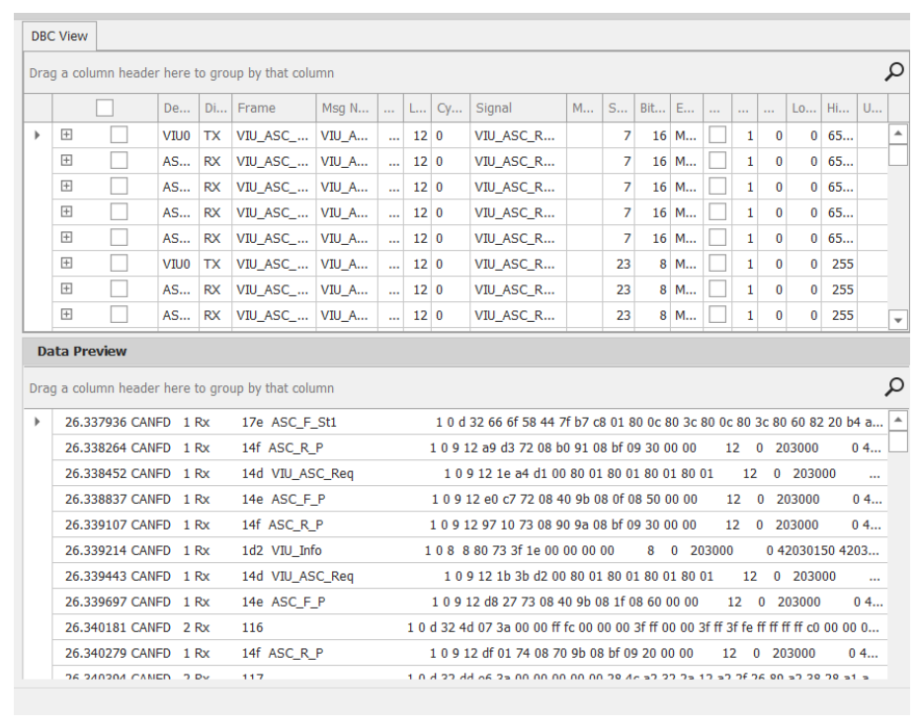The image size is (919, 727).
Task: Expand the fourth row in the DBC view
Action: 67,211
